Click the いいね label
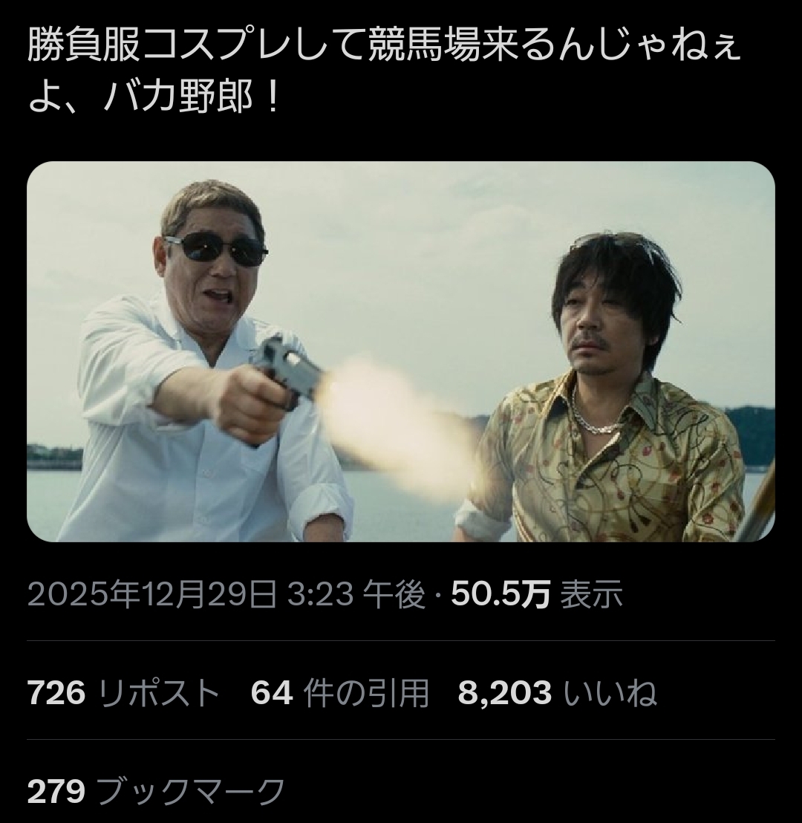802x823 pixels. (610, 692)
